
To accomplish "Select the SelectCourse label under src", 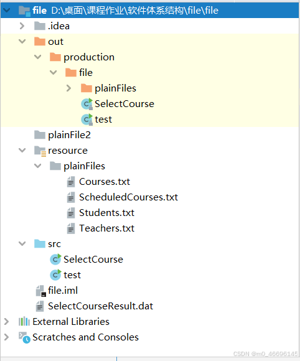I will click(93, 260).
